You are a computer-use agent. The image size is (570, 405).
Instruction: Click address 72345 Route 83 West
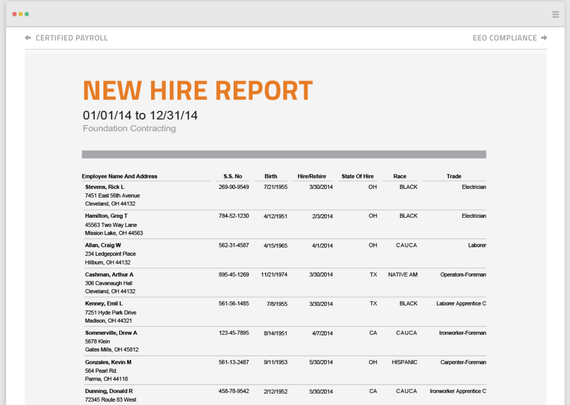point(111,400)
